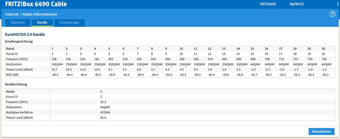Click power level value 4.8
Screen dimensions: 340x139
[139, 69]
